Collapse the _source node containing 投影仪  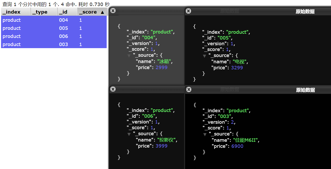129,134
